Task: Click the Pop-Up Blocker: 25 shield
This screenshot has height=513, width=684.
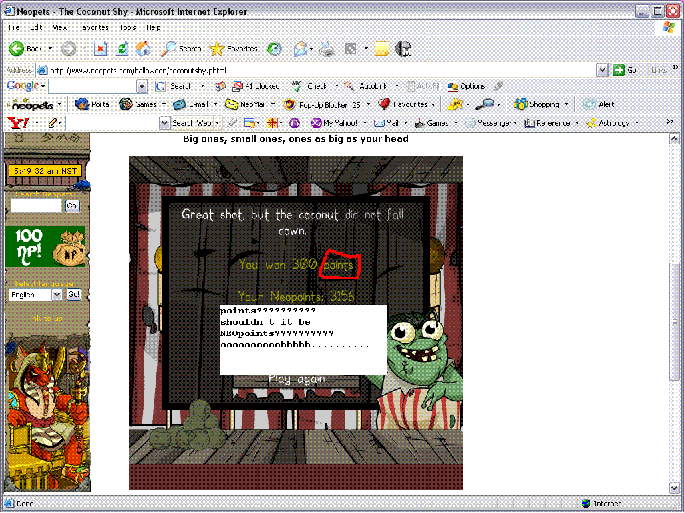Action: pyautogui.click(x=289, y=105)
